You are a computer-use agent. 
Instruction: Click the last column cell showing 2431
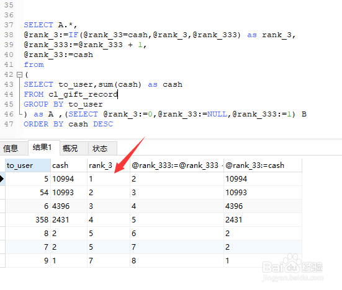pyautogui.click(x=263, y=220)
